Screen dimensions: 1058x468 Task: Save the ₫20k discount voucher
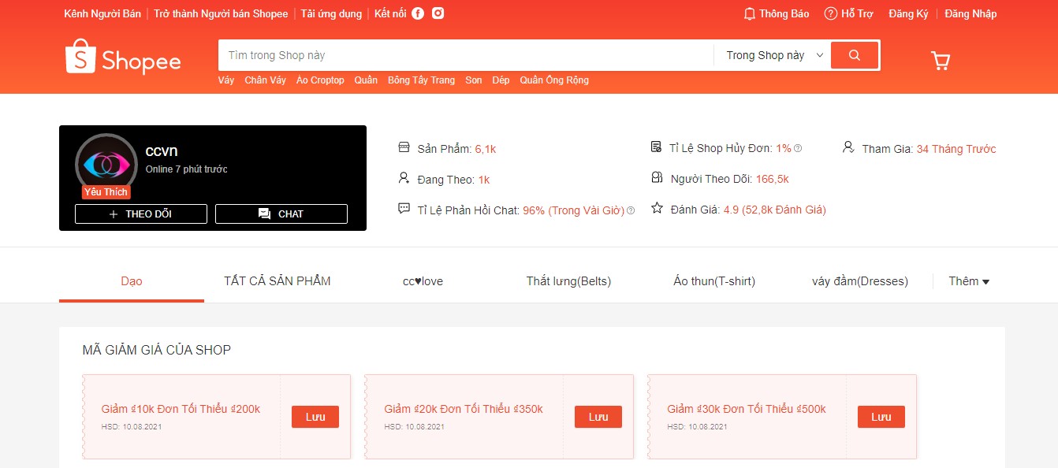[x=598, y=417]
